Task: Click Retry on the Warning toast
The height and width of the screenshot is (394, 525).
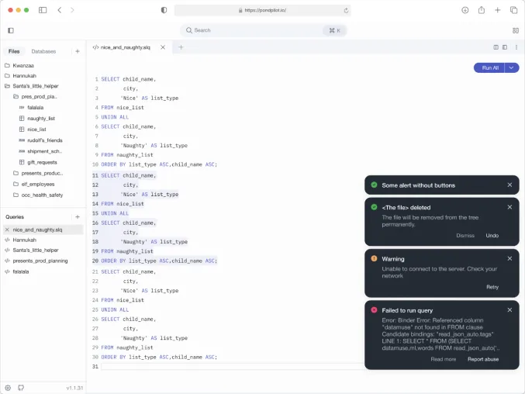Action: [492, 287]
